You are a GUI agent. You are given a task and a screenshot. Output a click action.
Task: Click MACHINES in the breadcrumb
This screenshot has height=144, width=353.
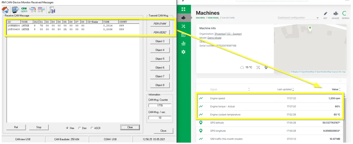coord(200,18)
